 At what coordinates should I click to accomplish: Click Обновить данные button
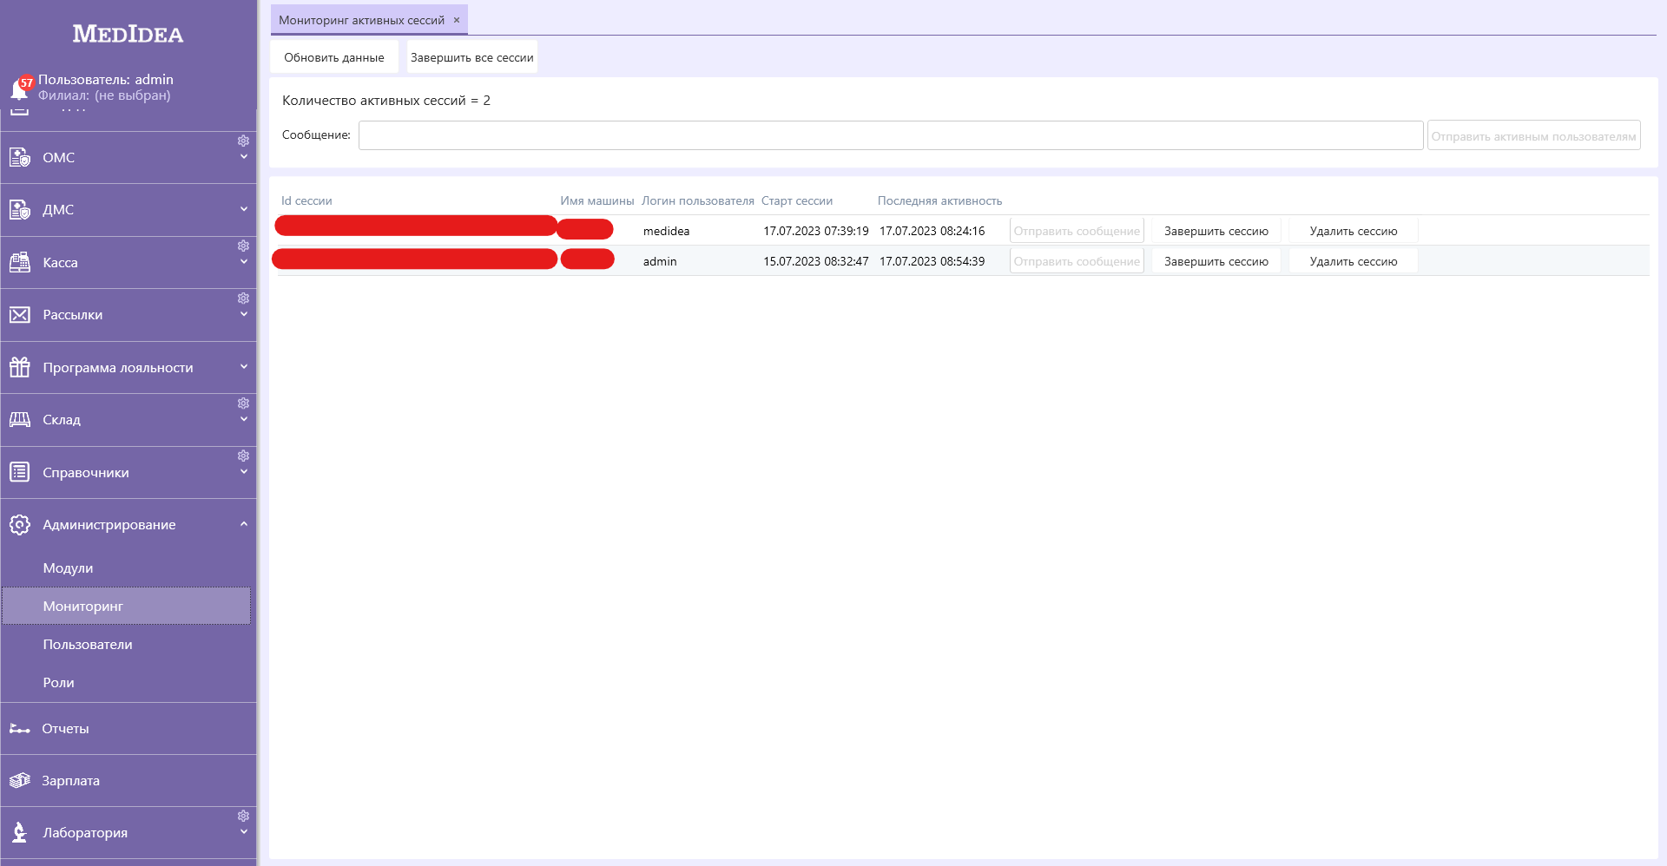[334, 57]
